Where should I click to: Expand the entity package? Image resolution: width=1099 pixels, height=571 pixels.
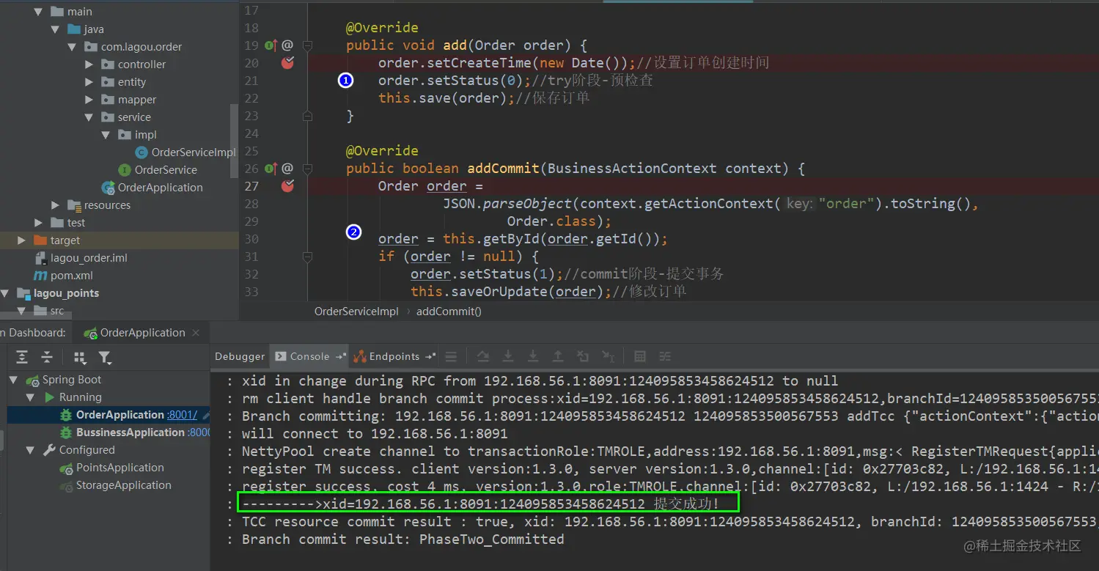click(x=89, y=82)
